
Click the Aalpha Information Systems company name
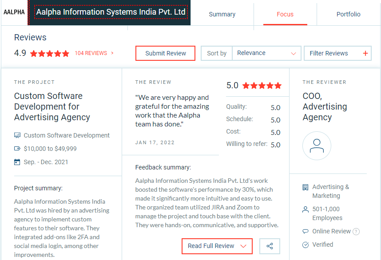111,12
